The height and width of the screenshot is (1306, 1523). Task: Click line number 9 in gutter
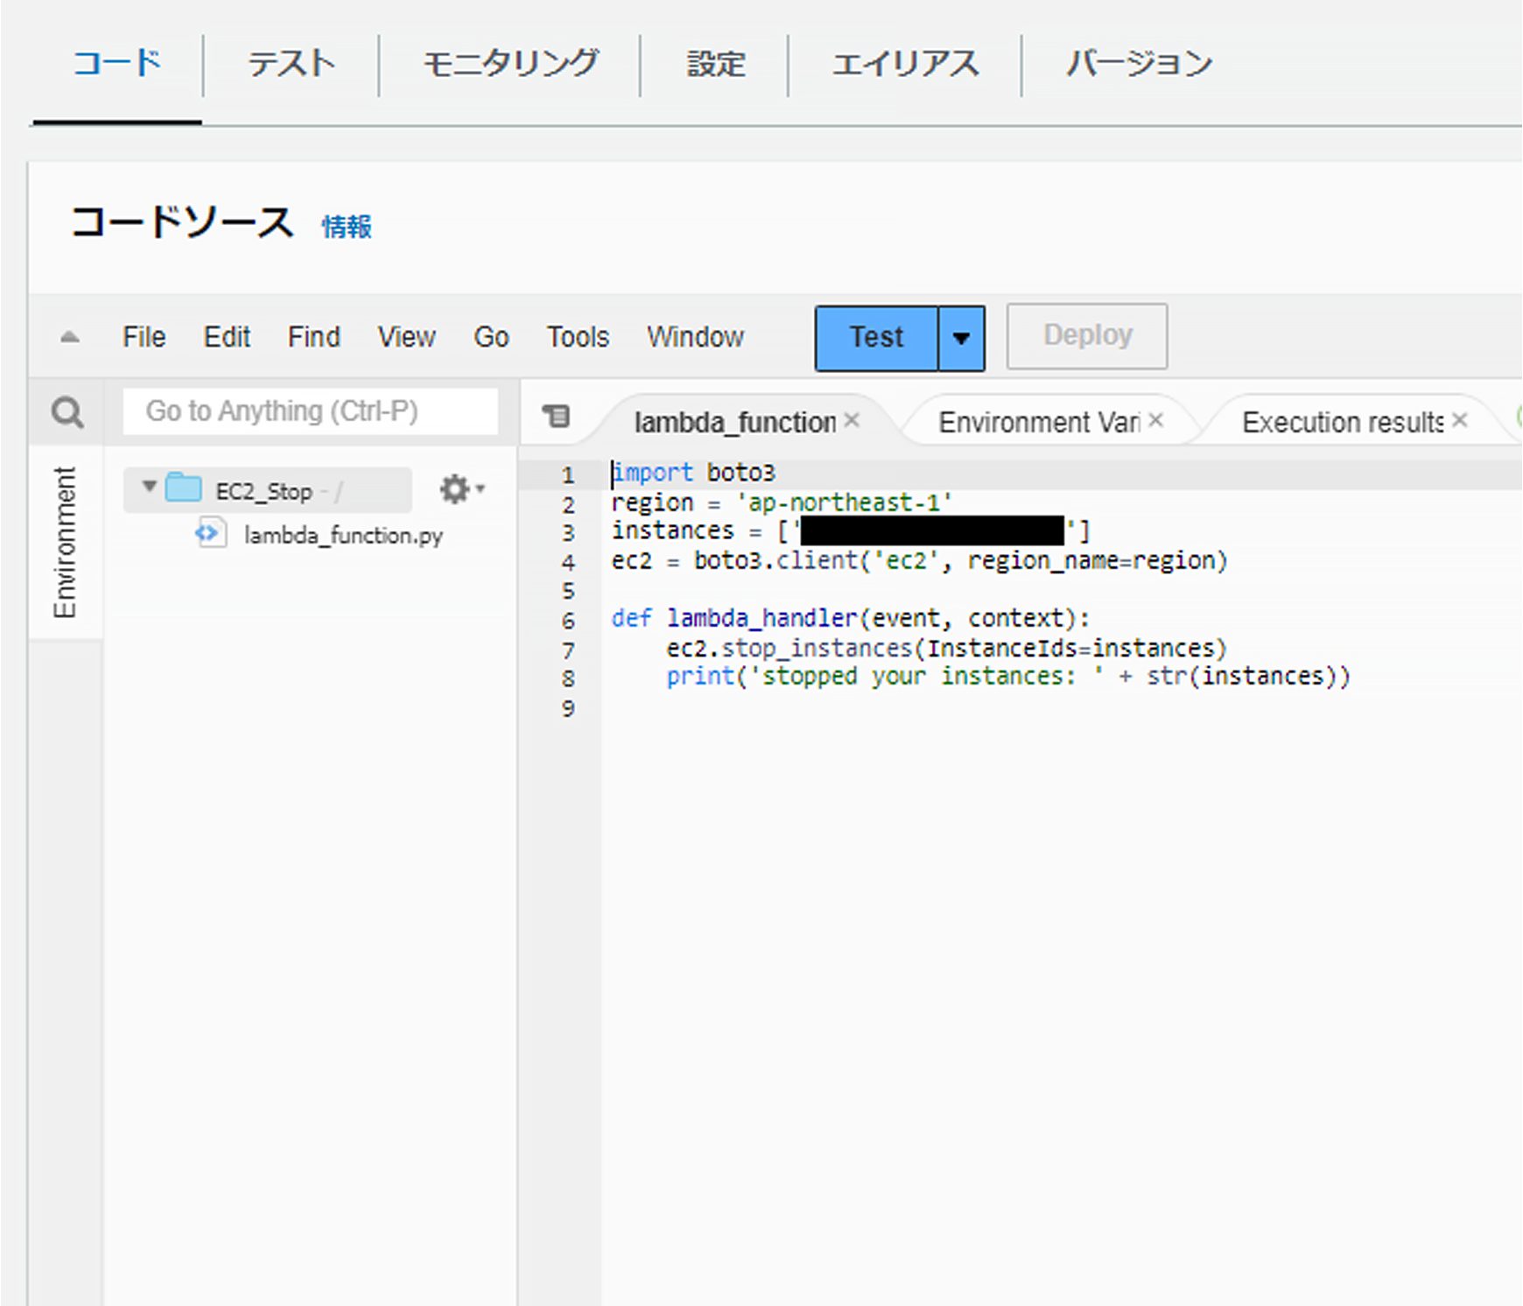(x=568, y=708)
